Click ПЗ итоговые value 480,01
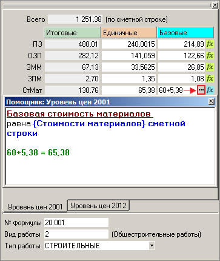 (x=72, y=44)
